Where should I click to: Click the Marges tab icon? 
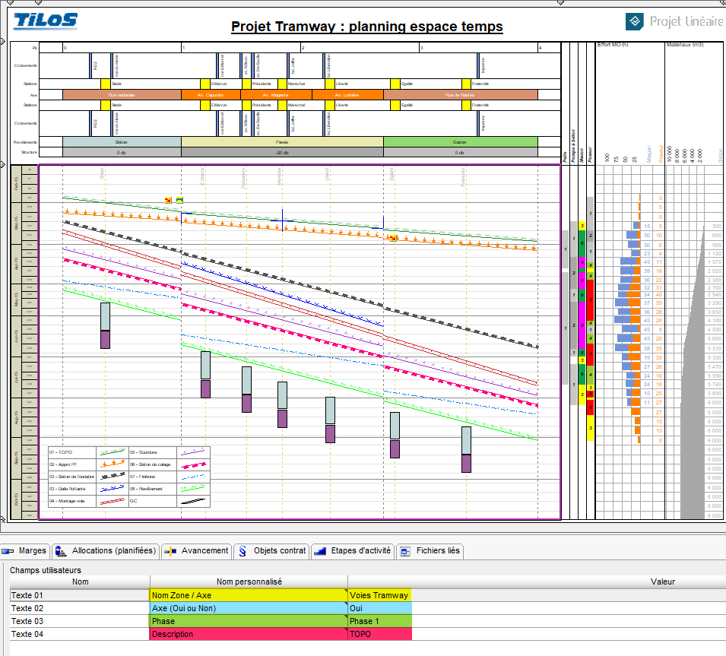point(8,551)
